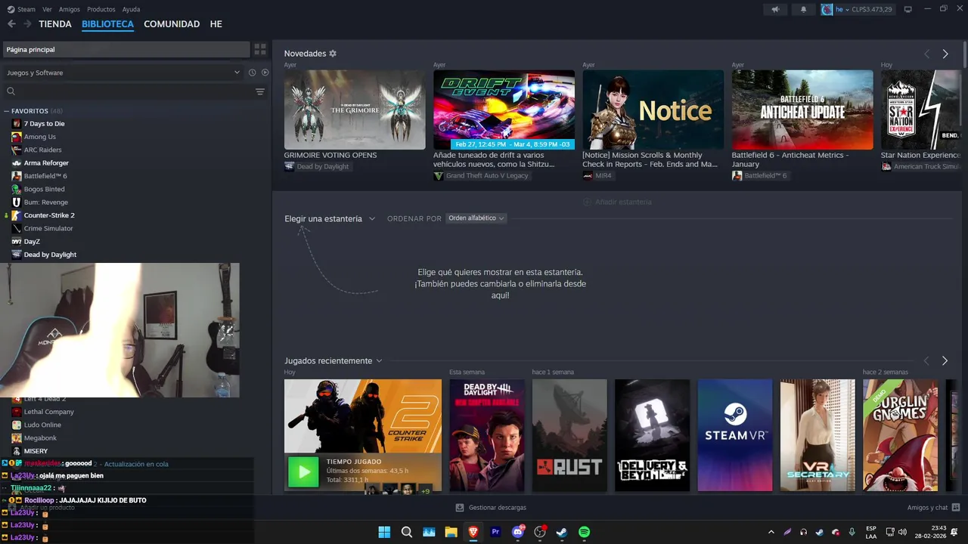The image size is (968, 544).
Task: Select DayZ in the game list
Action: [32, 242]
